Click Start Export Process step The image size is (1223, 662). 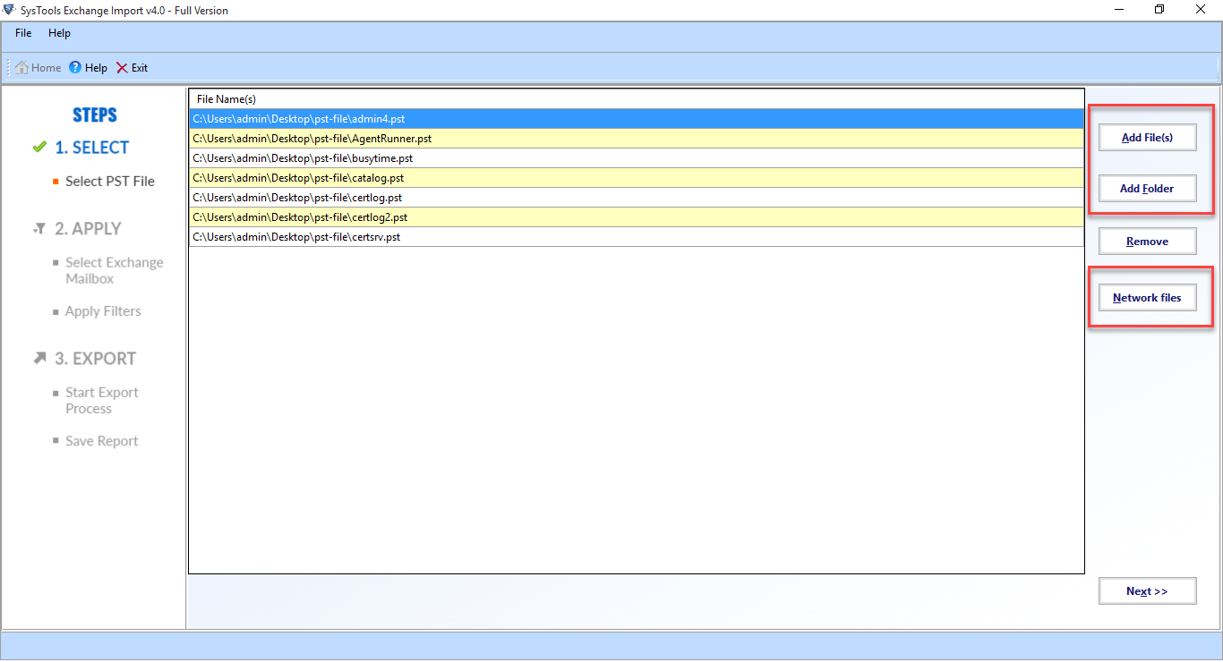[102, 401]
